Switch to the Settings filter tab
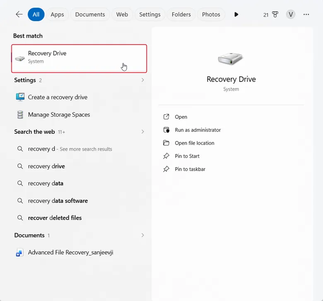Image resolution: width=323 pixels, height=301 pixels. pos(150,14)
